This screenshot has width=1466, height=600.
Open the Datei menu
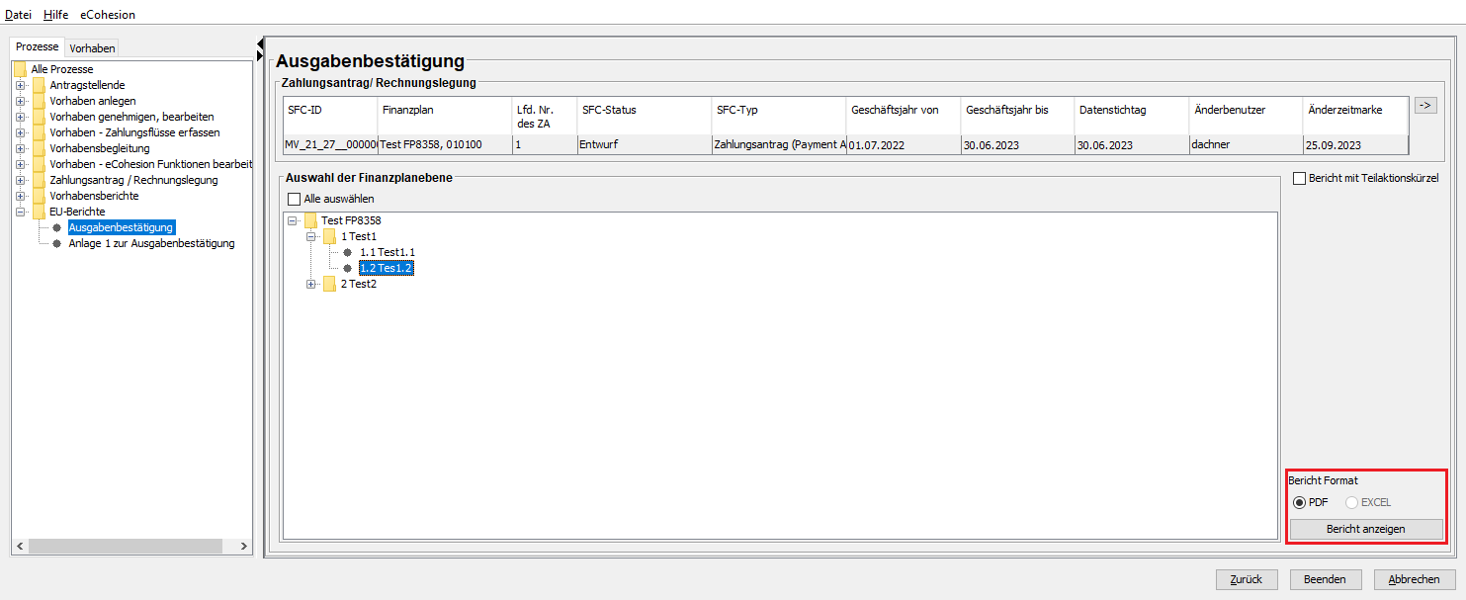coord(19,15)
